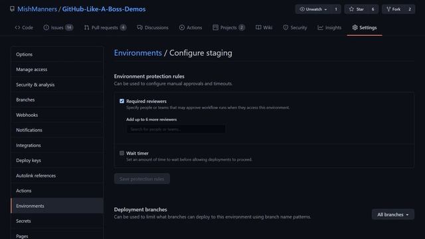Go to the Pull requests tab
Image resolution: width=425 pixels, height=239 pixels.
[x=105, y=28]
